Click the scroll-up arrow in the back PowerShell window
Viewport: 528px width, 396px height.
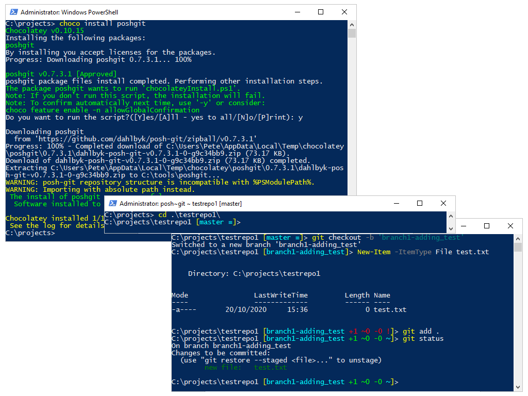tap(353, 24)
